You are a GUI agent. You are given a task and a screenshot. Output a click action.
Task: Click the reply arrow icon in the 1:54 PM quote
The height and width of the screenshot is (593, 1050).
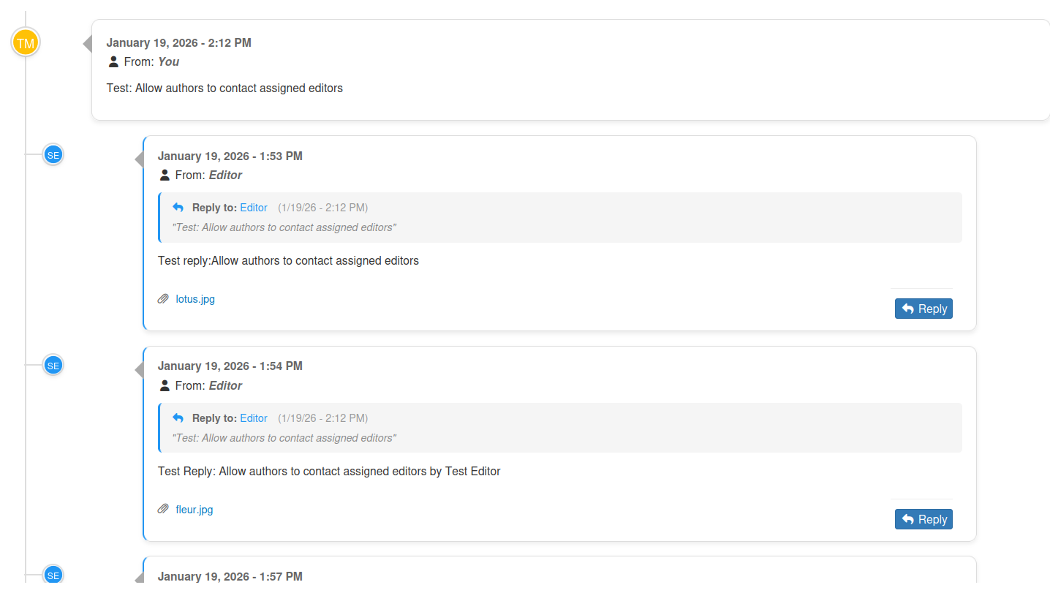pyautogui.click(x=178, y=418)
